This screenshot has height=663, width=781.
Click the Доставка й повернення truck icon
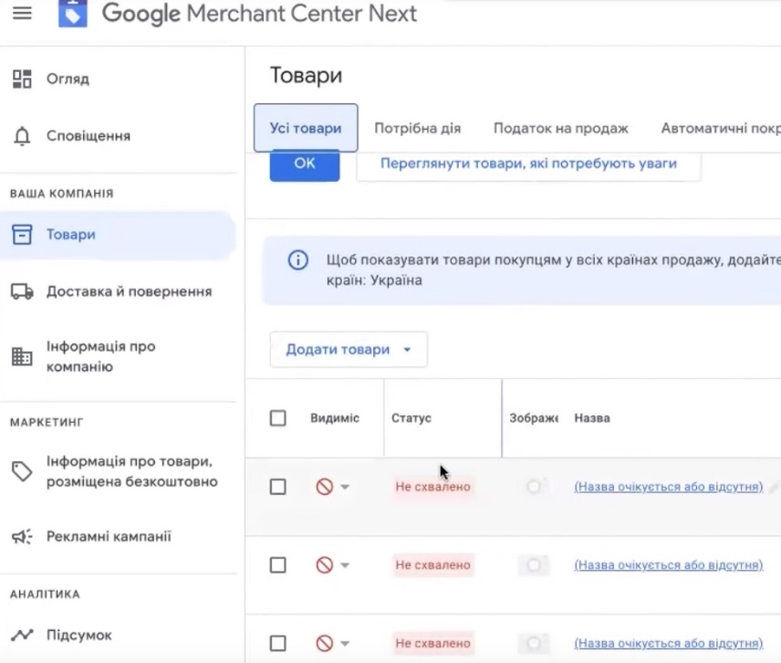click(22, 291)
